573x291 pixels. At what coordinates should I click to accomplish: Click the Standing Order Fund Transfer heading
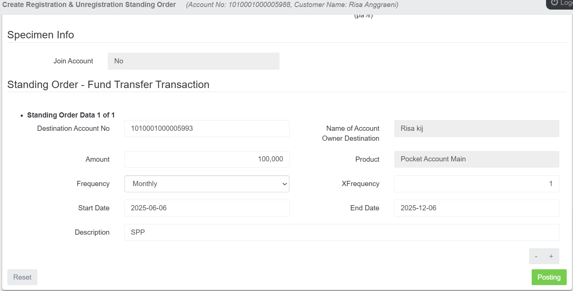[x=108, y=85]
